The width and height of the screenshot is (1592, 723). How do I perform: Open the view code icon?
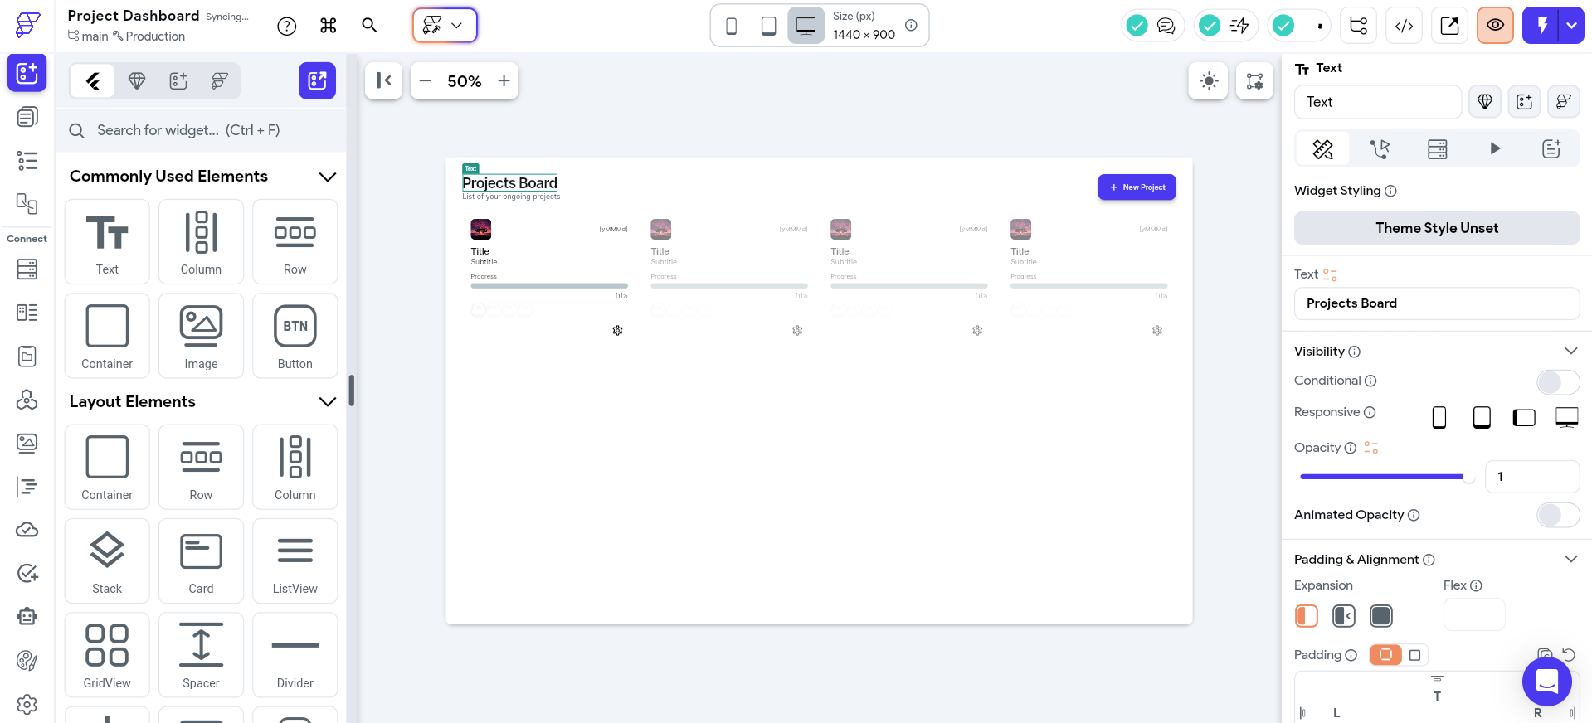(1405, 26)
